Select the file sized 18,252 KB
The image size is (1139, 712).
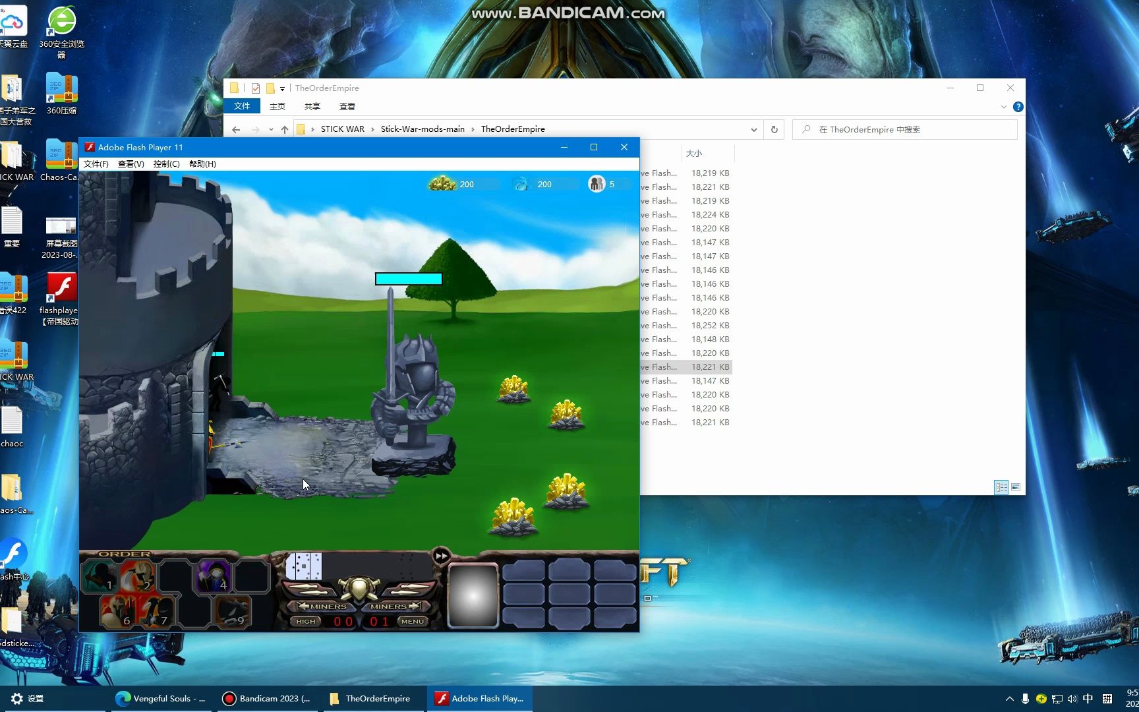point(686,326)
